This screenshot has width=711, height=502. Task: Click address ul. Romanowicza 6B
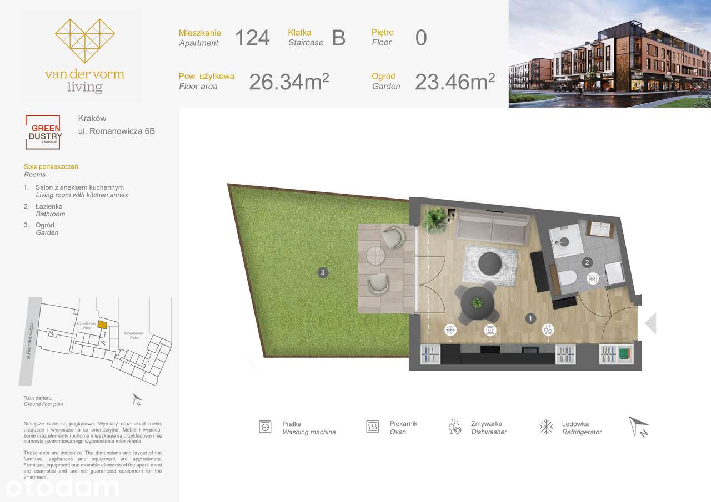pyautogui.click(x=117, y=131)
